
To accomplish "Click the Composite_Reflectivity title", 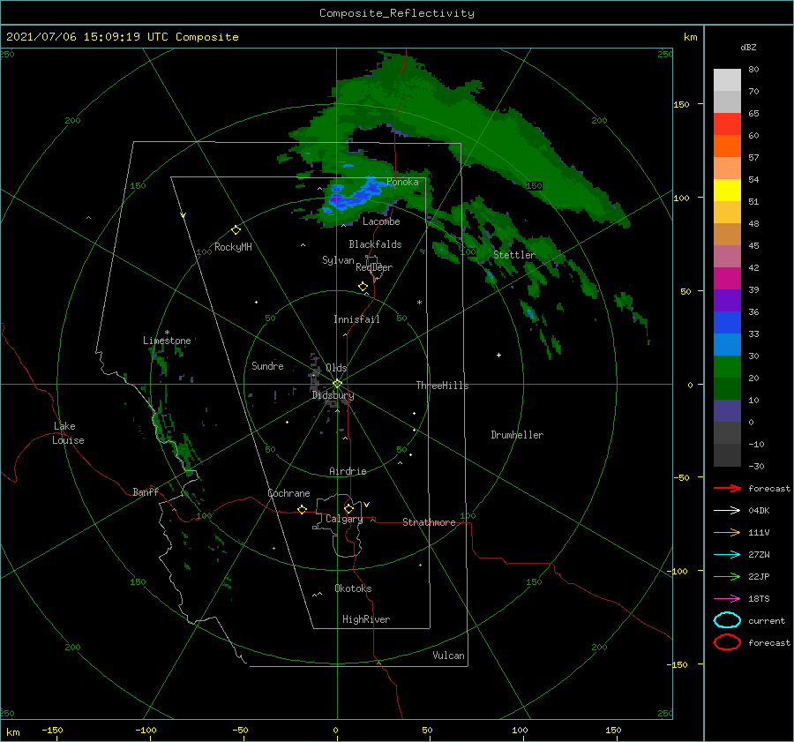I will click(x=397, y=13).
